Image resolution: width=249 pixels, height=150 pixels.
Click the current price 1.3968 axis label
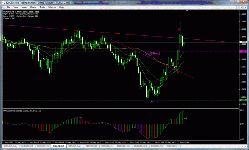[243, 42]
